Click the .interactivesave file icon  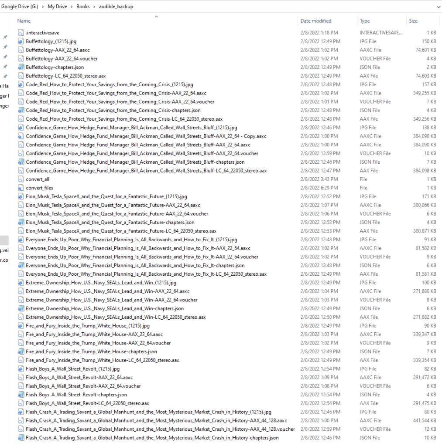pos(21,33)
